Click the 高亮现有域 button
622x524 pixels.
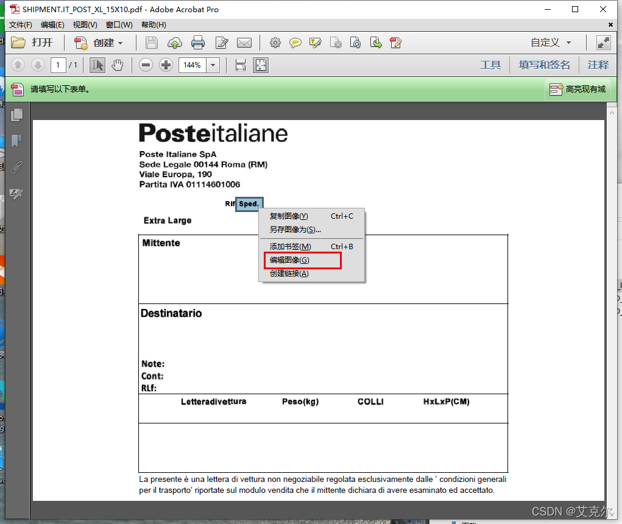[x=578, y=89]
